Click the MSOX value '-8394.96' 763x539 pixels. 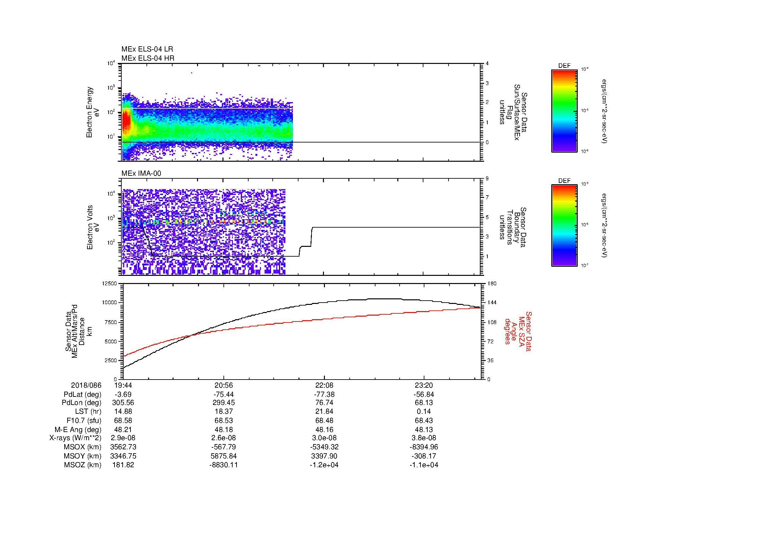[424, 447]
